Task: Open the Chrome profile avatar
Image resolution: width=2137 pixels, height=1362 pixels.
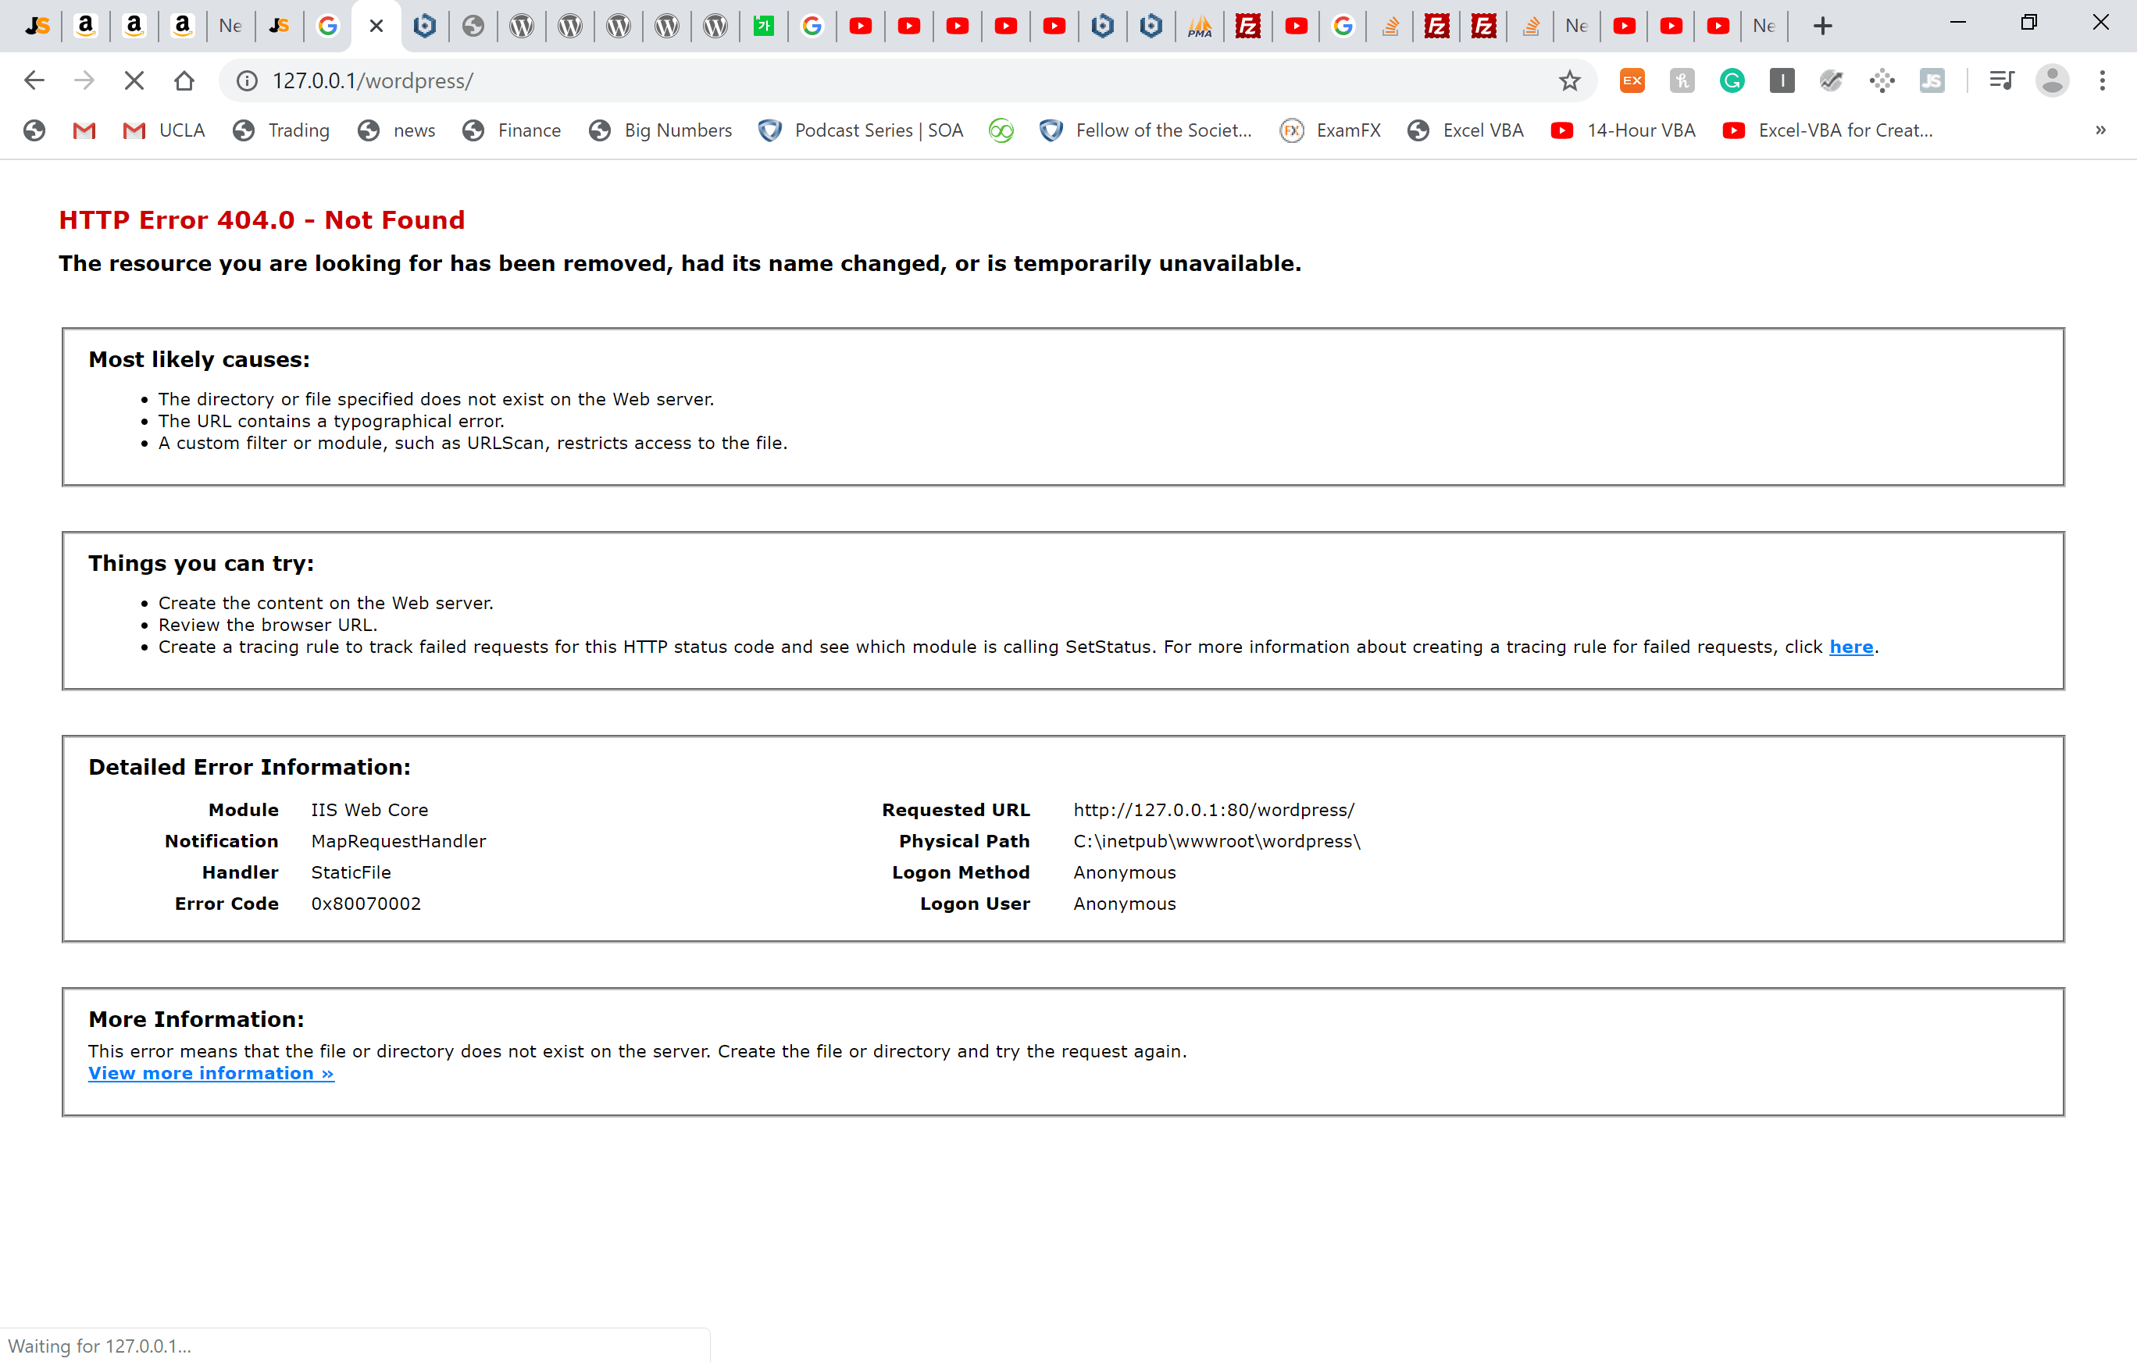Action: coord(2053,80)
